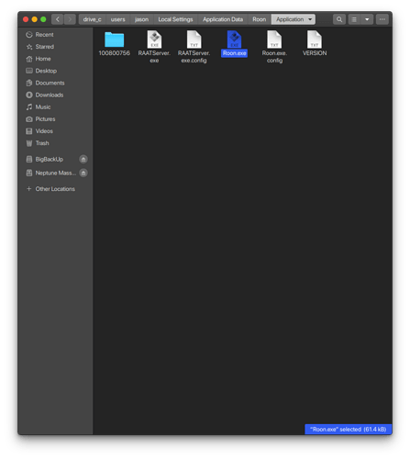Image resolution: width=410 pixels, height=459 pixels.
Task: Click the highlighted Roon.exe name label
Action: pos(234,53)
